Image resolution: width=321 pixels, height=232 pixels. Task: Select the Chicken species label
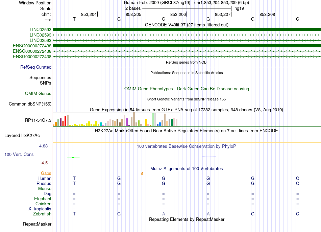43,204
